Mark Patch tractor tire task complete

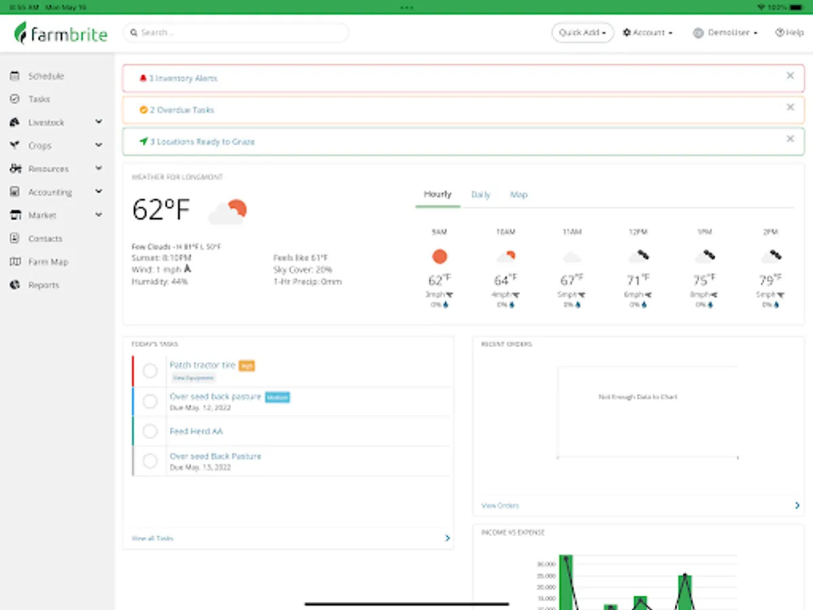(150, 370)
